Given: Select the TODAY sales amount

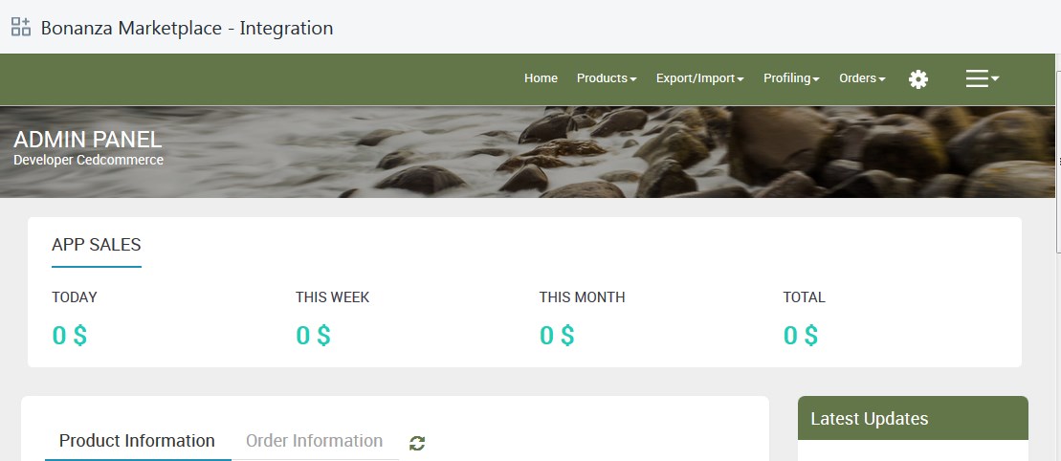Looking at the screenshot, I should (x=69, y=336).
